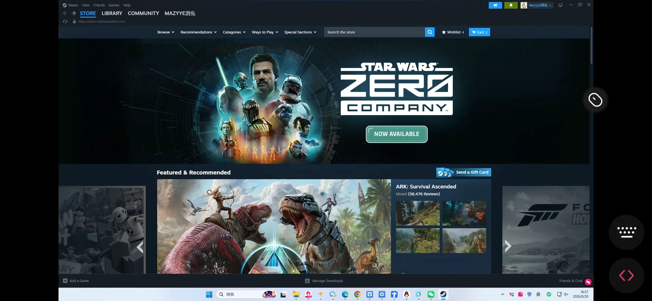Click the padlock icon beside the URL
Screen dimensions: 652x301
pos(74,21)
